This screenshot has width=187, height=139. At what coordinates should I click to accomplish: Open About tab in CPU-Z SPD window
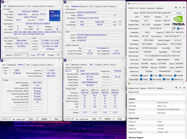tap(112, 65)
